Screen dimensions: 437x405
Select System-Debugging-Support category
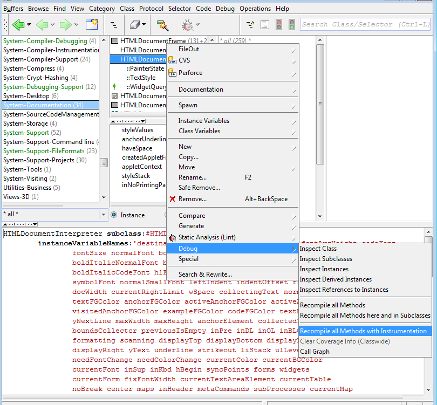(x=51, y=87)
